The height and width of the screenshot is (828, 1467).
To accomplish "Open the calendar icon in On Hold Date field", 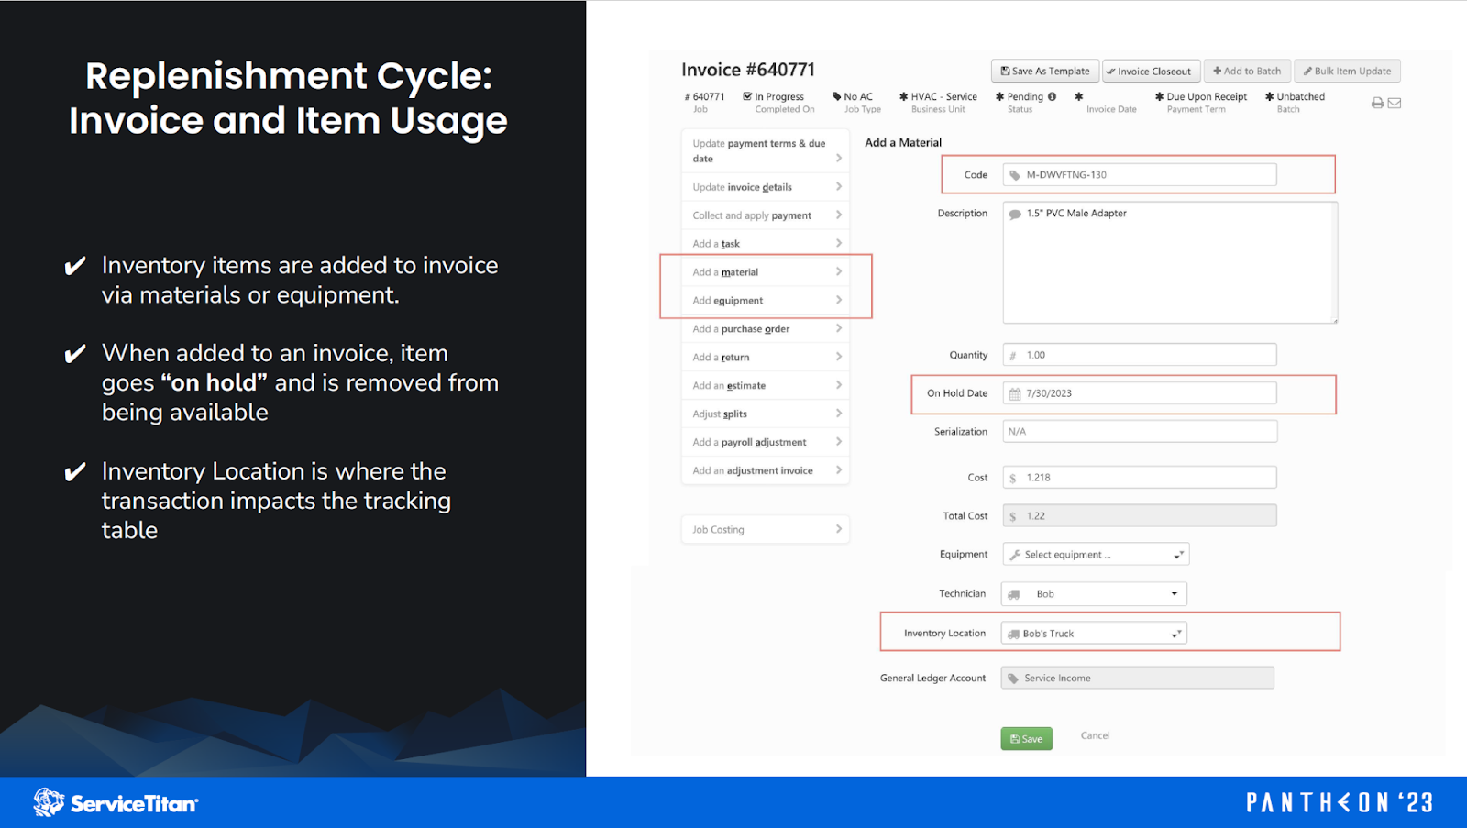I will click(x=1014, y=392).
